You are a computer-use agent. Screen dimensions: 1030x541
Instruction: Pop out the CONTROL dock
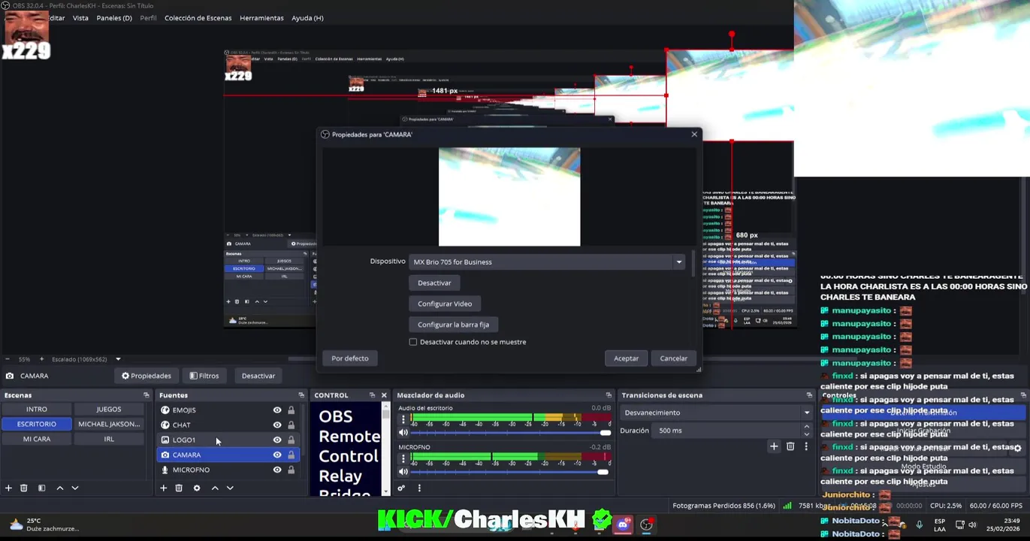coord(372,395)
